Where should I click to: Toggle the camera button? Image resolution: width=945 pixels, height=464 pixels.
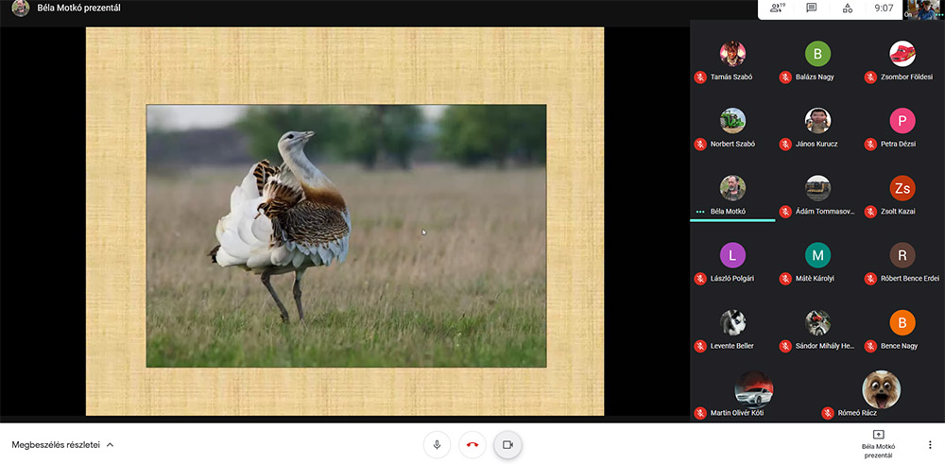[x=507, y=445]
